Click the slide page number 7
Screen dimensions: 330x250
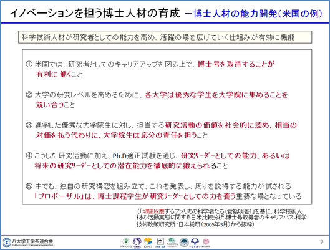(322, 243)
